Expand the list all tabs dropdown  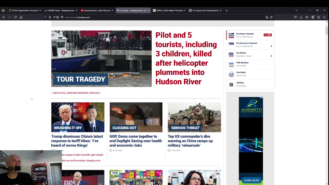tap(297, 11)
